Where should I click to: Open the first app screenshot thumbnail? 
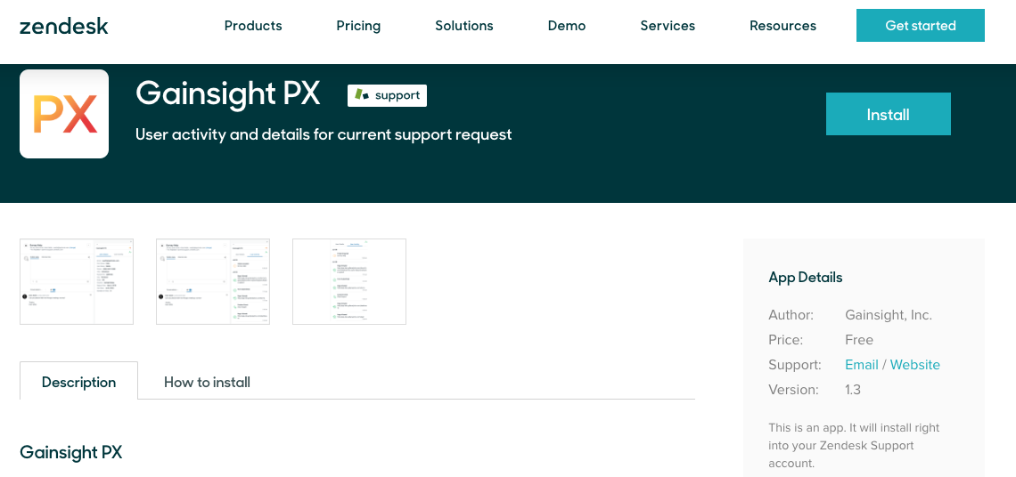77,281
